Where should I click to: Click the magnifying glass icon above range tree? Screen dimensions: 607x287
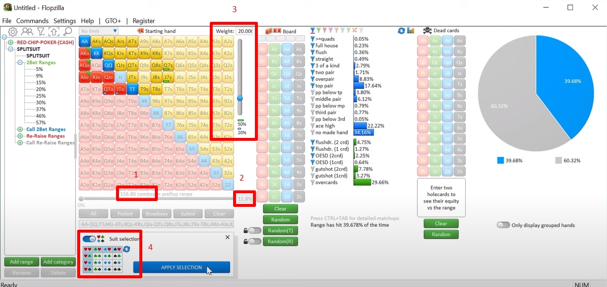pos(68,32)
